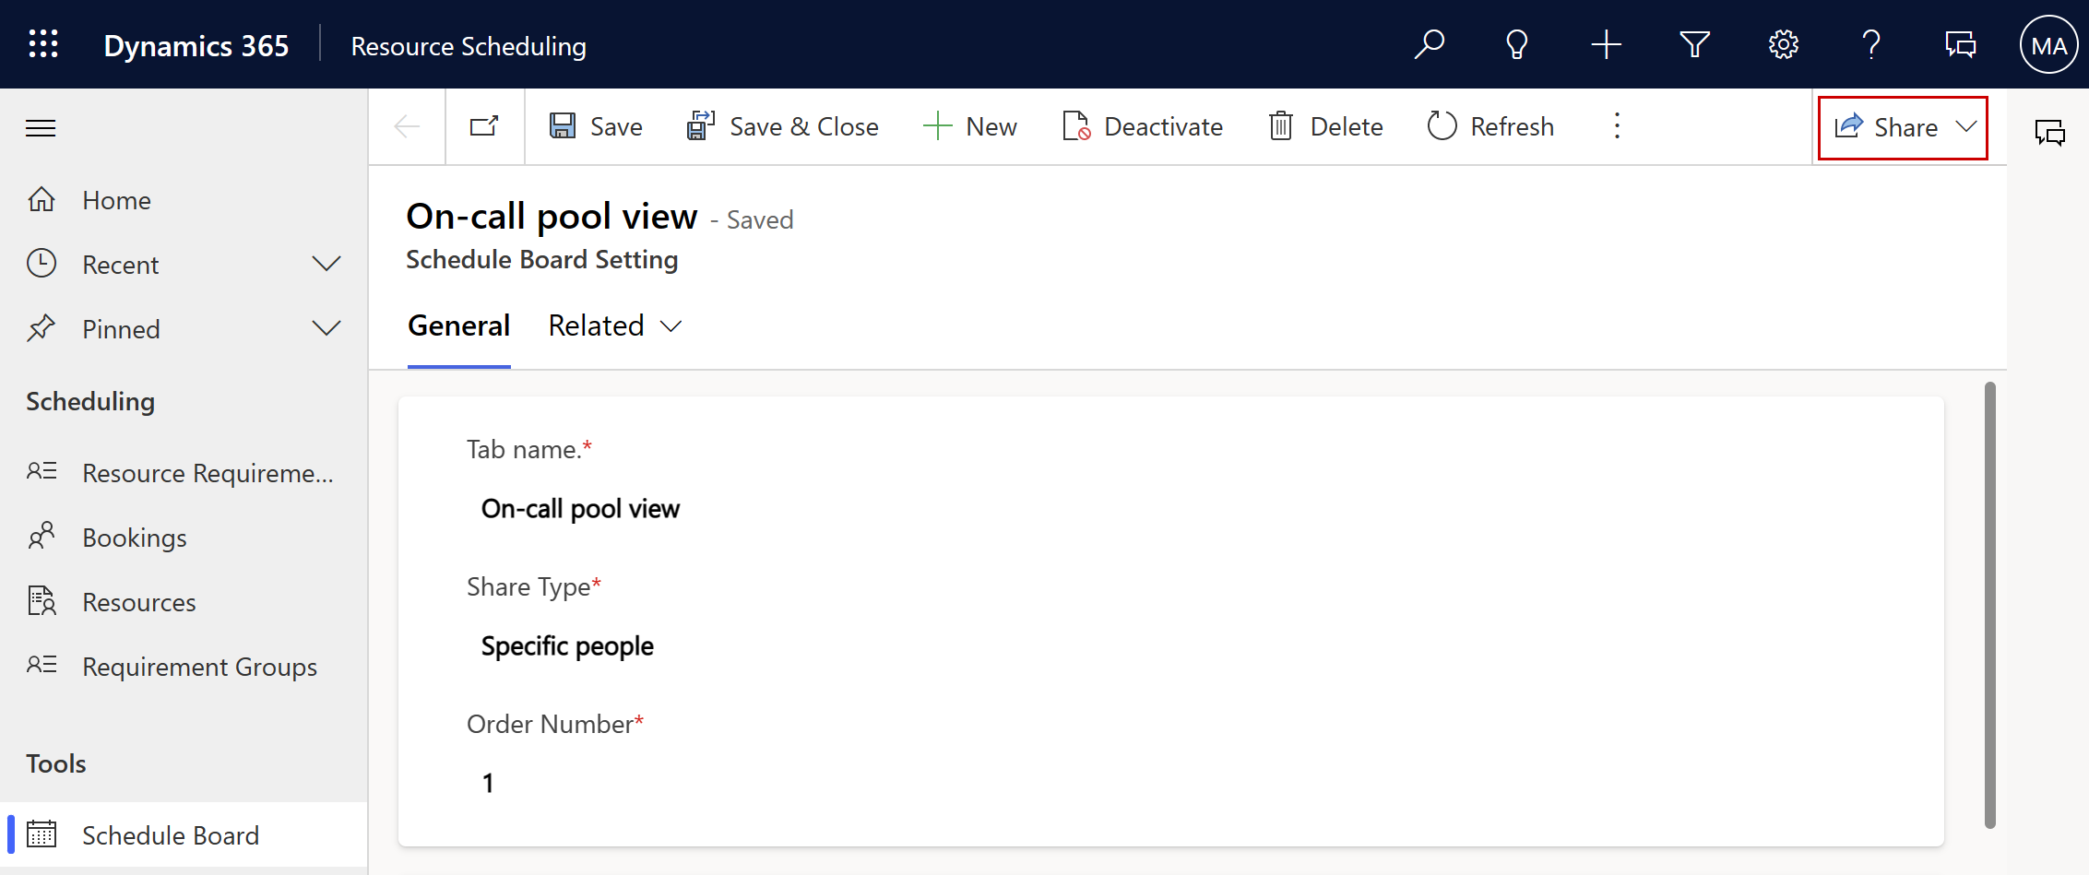The width and height of the screenshot is (2089, 875).
Task: Click the Share button
Action: (x=1886, y=127)
